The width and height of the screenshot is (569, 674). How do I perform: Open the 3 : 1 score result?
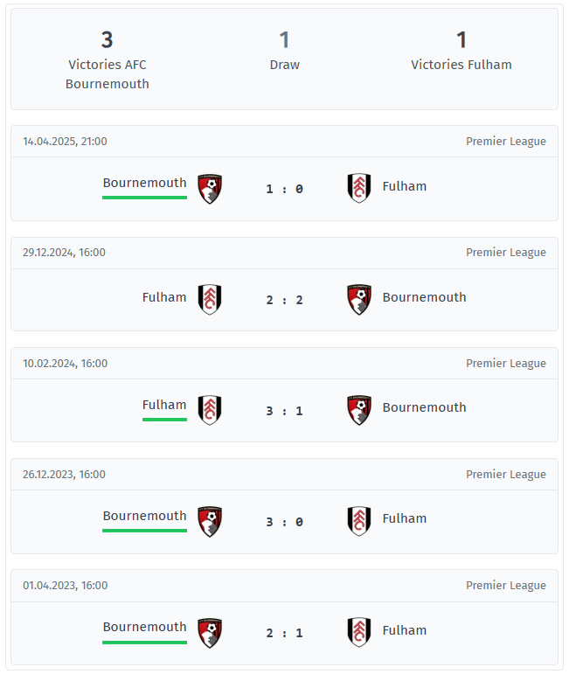tap(284, 411)
